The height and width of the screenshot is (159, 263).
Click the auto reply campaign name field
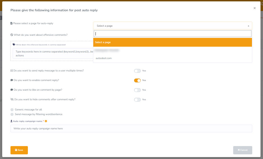pyautogui.click(x=131, y=129)
